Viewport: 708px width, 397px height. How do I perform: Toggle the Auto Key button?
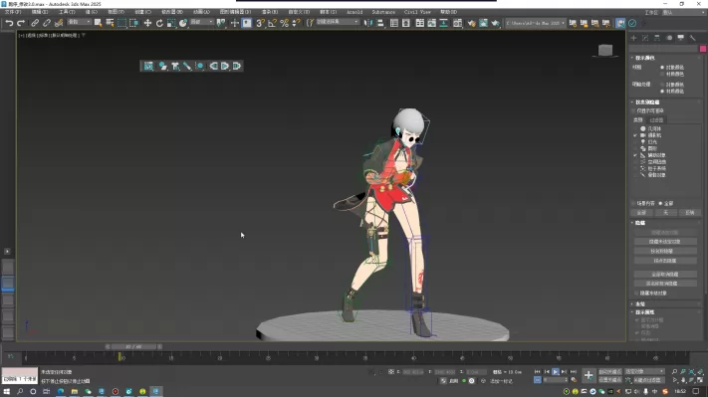[610, 372]
